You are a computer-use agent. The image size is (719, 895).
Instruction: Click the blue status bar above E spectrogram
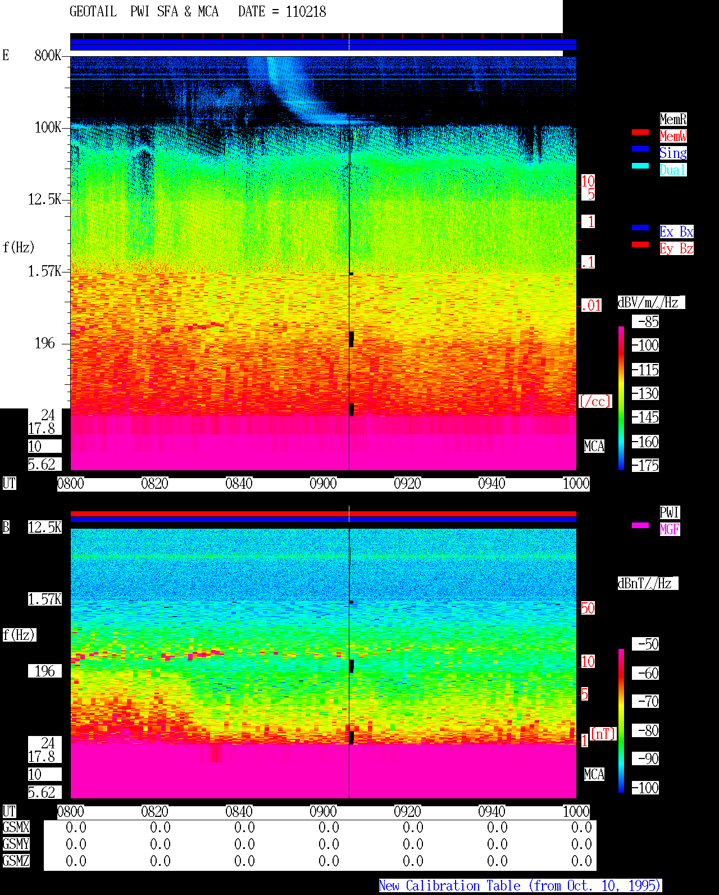[x=323, y=44]
